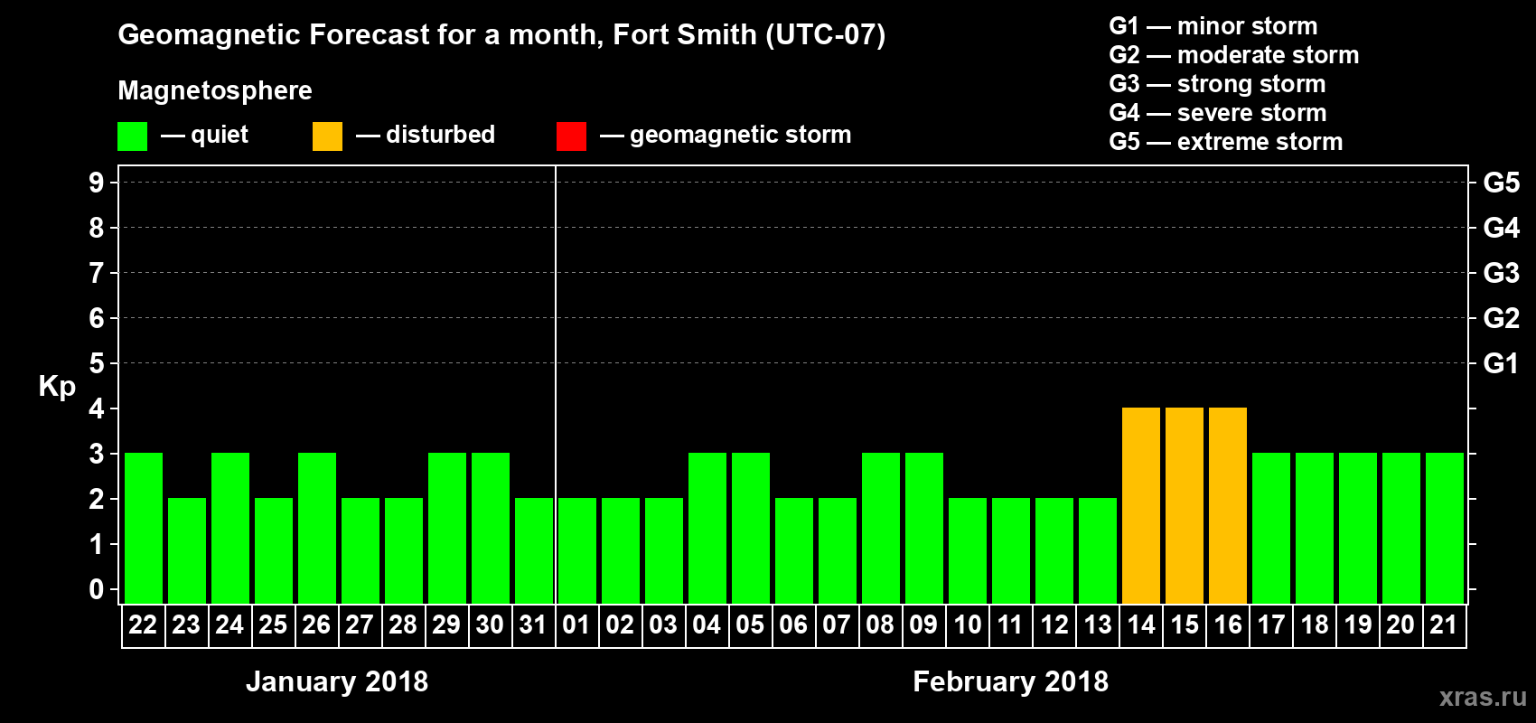This screenshot has height=723, width=1536.
Task: Select the orange bar for February 15
Action: pyautogui.click(x=1185, y=505)
